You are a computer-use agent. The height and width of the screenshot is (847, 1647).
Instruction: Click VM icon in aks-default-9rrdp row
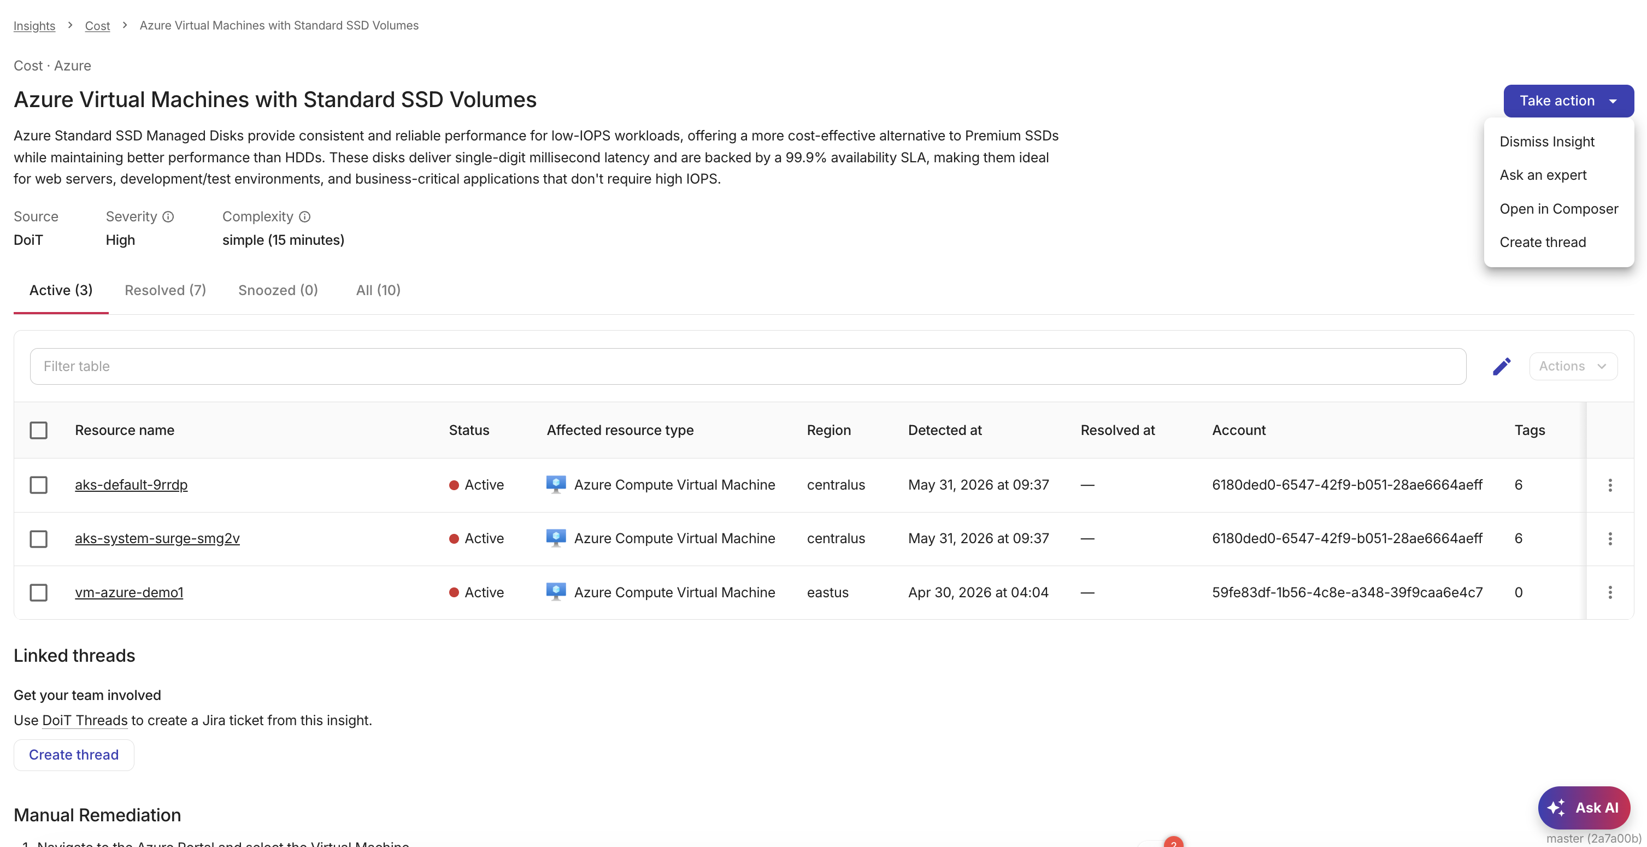(x=556, y=485)
